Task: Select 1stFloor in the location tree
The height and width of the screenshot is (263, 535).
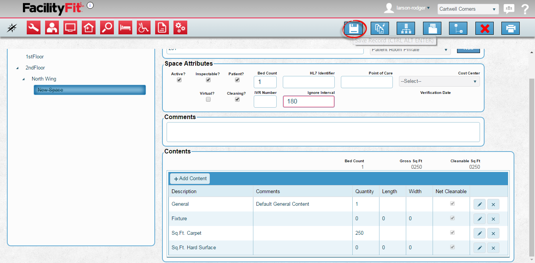Action: point(35,57)
